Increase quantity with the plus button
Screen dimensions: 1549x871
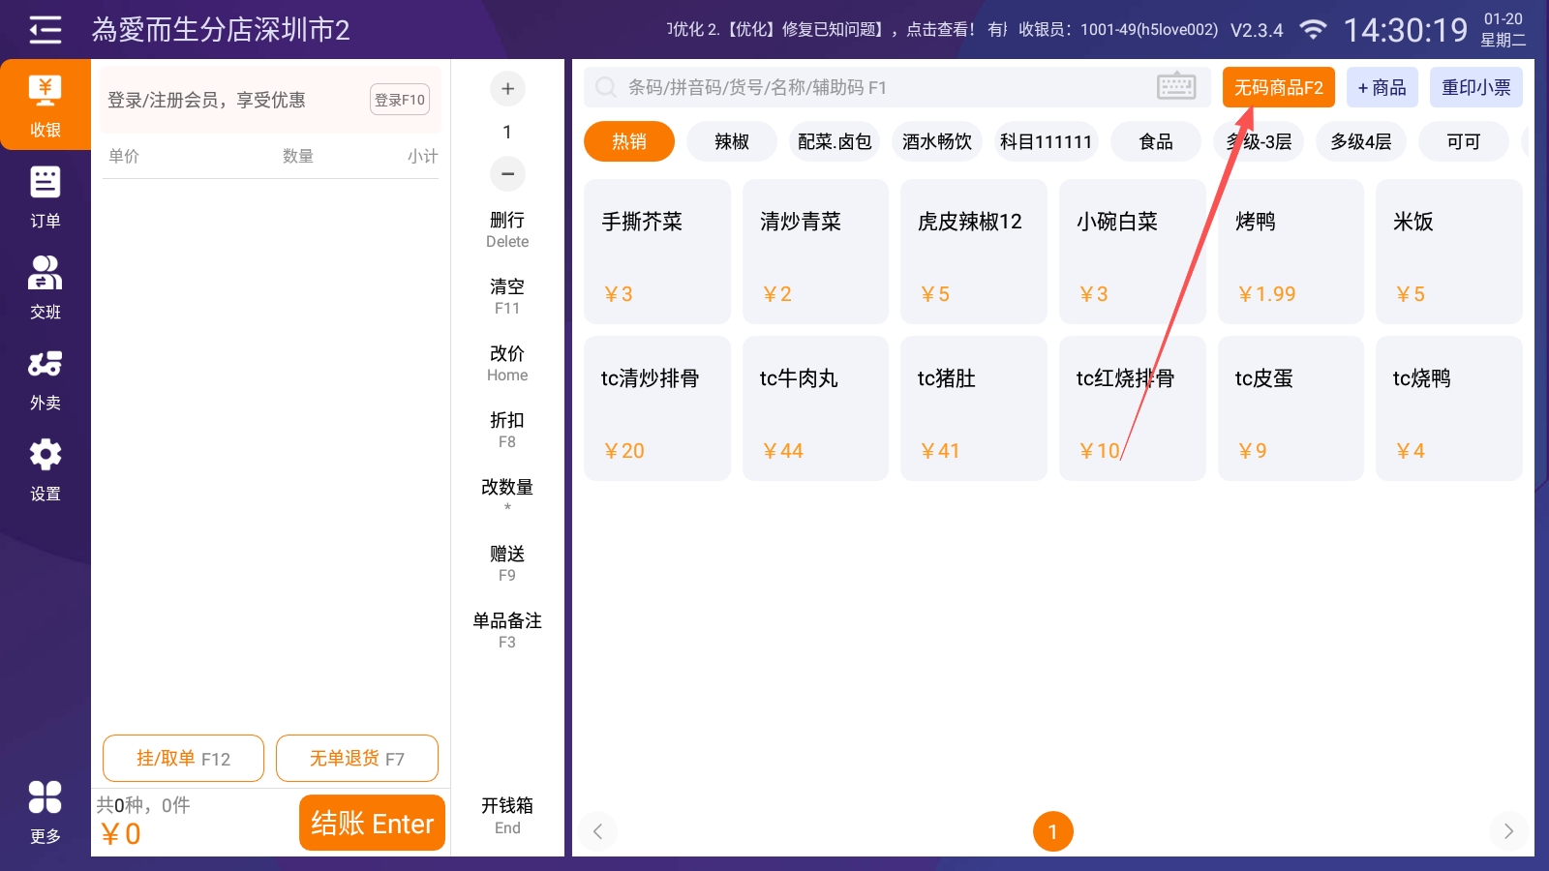[x=507, y=89]
